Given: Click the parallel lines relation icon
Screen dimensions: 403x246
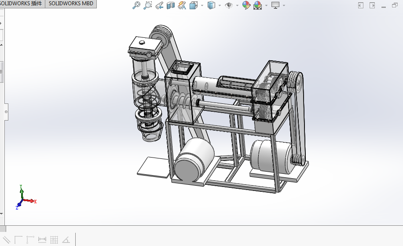Looking at the screenshot, I should click(7, 240).
